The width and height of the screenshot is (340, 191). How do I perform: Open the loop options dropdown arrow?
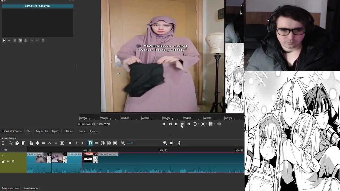click(198, 124)
